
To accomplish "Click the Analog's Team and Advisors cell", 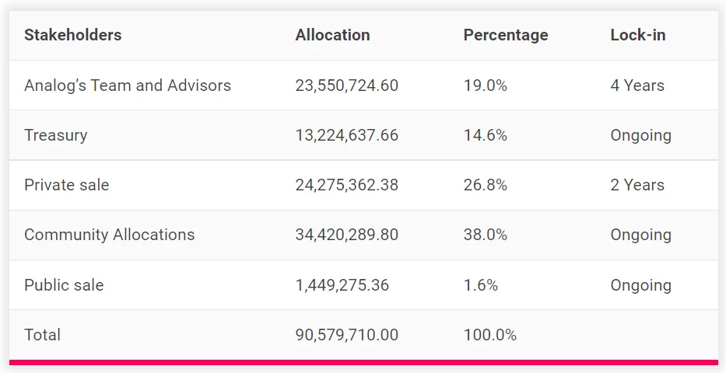I will [x=128, y=85].
